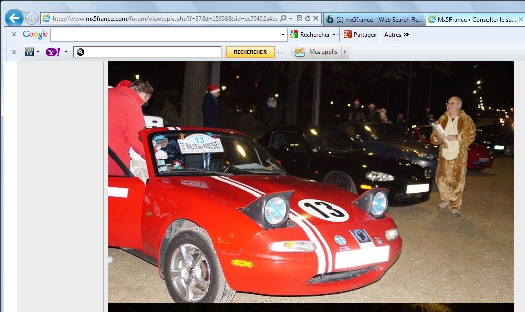The width and height of the screenshot is (525, 312).
Task: Expand the Mes applis arrow
Action: [345, 52]
